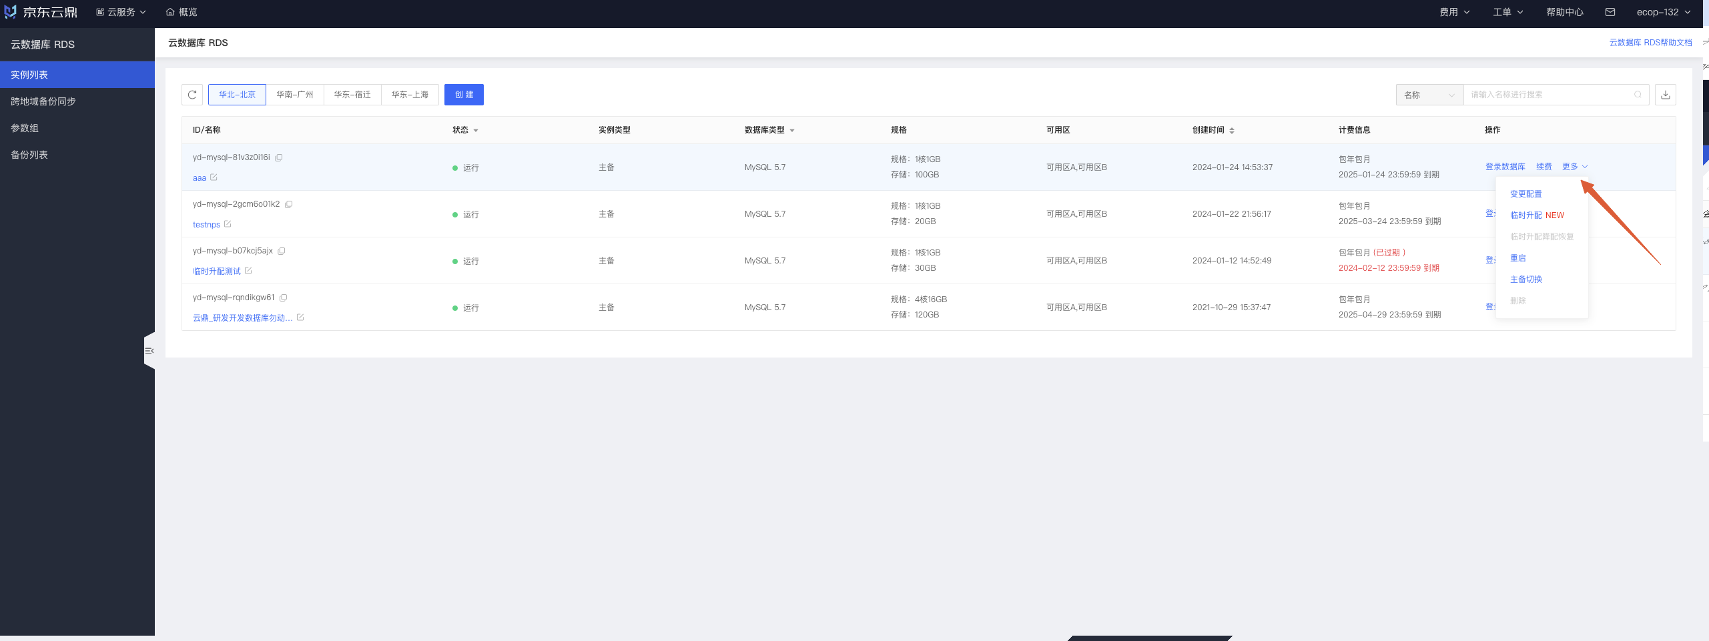Select 主备切换 in the more menu
1709x641 pixels.
click(1525, 279)
